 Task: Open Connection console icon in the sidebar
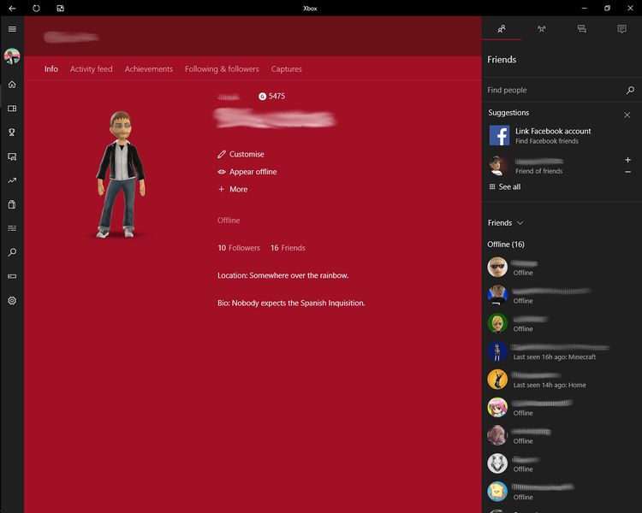click(12, 276)
